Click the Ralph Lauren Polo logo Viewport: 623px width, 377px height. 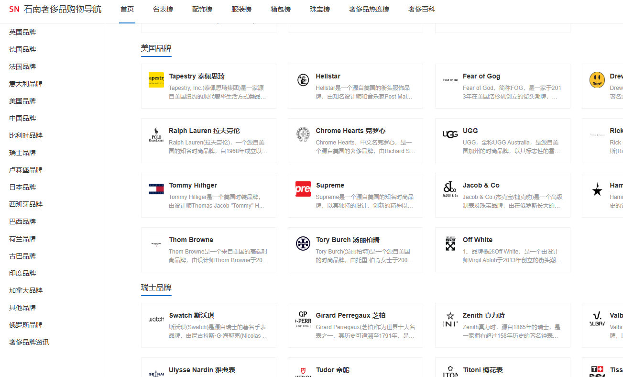[x=156, y=135]
